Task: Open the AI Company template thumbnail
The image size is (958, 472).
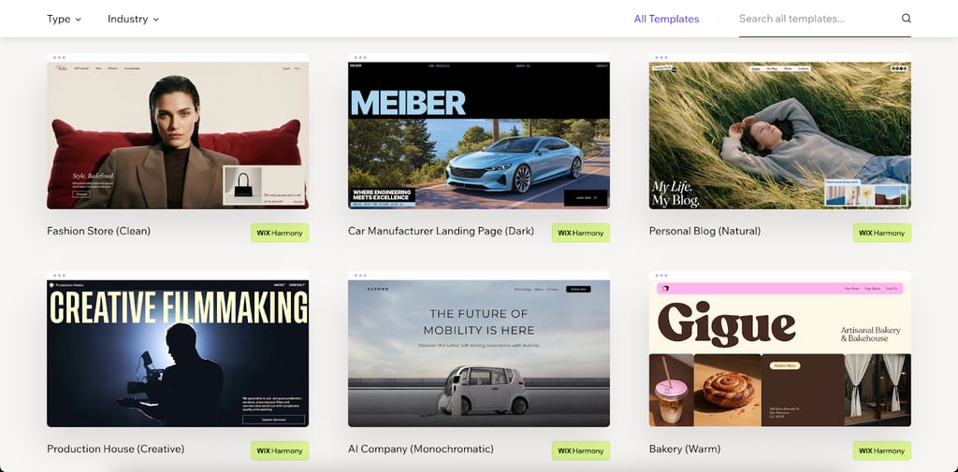Action: [x=479, y=350]
